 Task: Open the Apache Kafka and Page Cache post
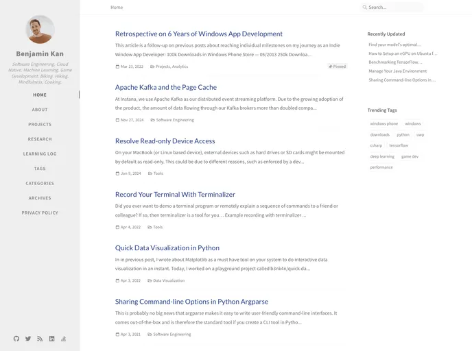point(165,87)
